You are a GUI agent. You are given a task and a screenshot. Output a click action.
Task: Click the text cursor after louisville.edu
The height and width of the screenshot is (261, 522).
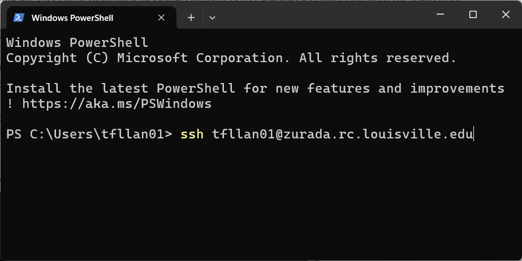[x=473, y=134]
